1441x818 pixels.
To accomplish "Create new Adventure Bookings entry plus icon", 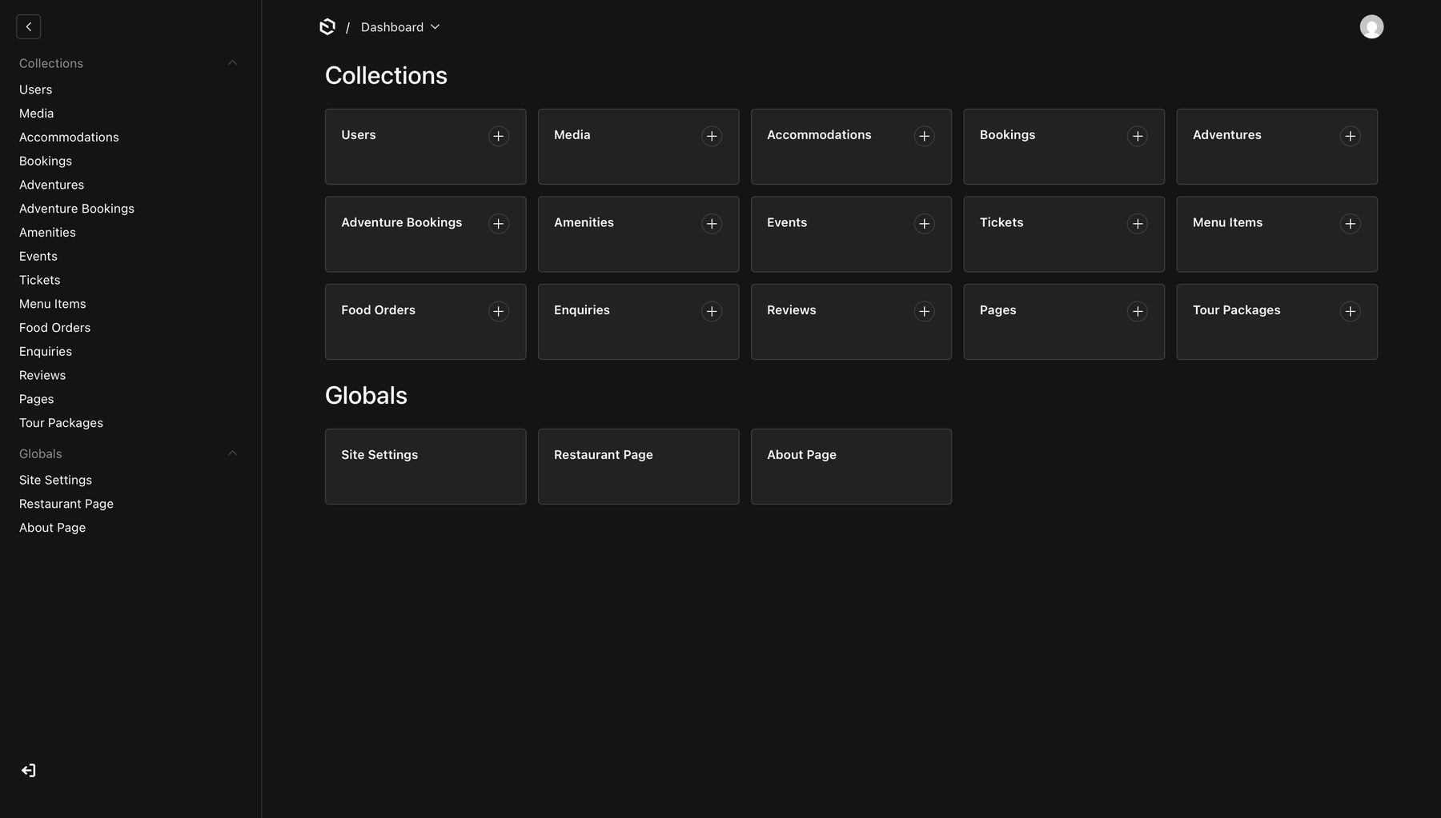I will coord(499,224).
